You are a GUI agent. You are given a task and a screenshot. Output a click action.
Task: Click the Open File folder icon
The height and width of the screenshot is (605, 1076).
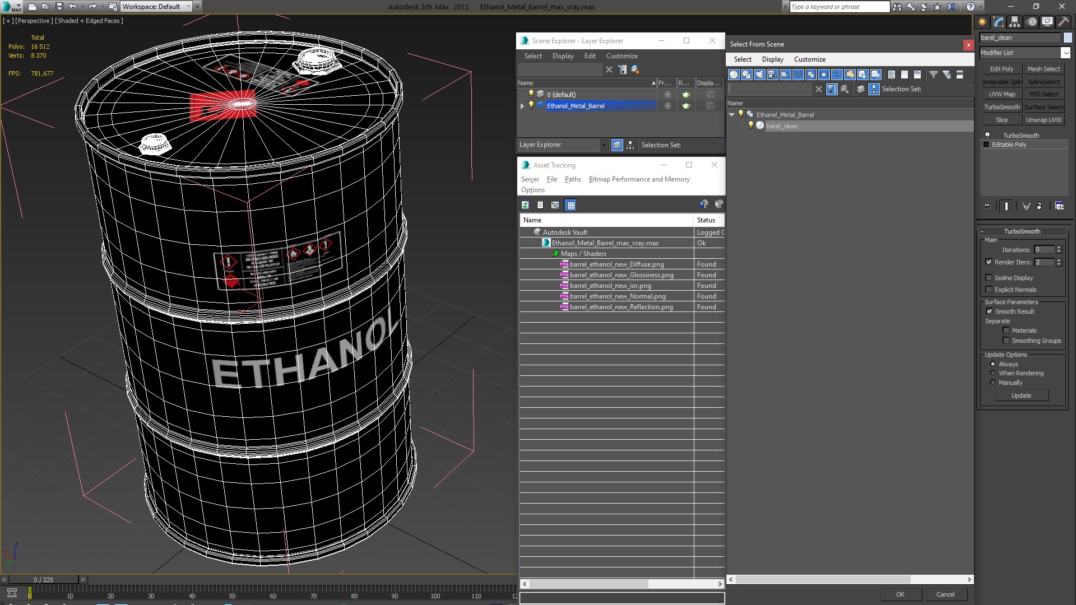(45, 7)
